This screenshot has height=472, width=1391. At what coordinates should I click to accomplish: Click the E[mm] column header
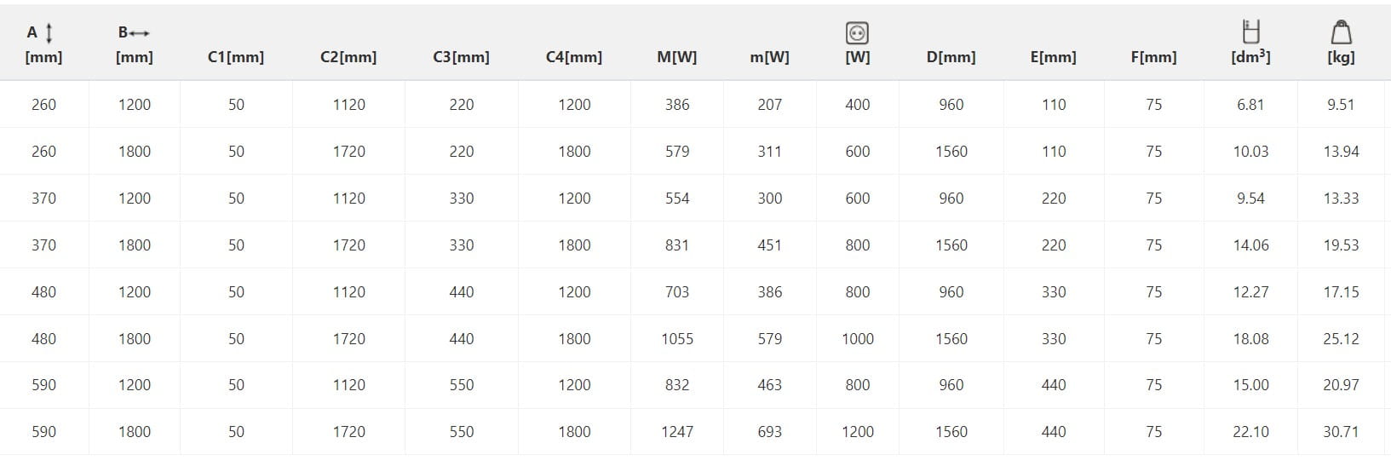click(x=1053, y=57)
